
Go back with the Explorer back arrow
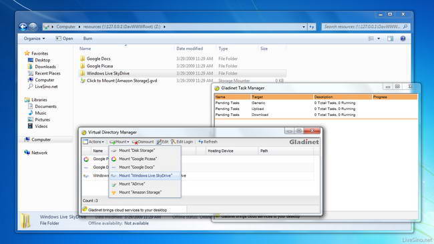[23, 27]
